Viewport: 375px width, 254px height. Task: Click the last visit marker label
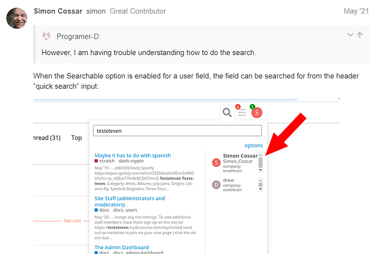click(x=72, y=221)
